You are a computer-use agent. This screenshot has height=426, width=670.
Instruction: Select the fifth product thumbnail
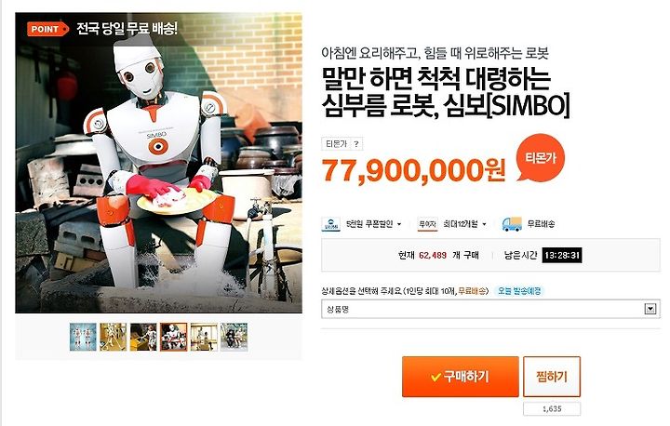pos(204,337)
